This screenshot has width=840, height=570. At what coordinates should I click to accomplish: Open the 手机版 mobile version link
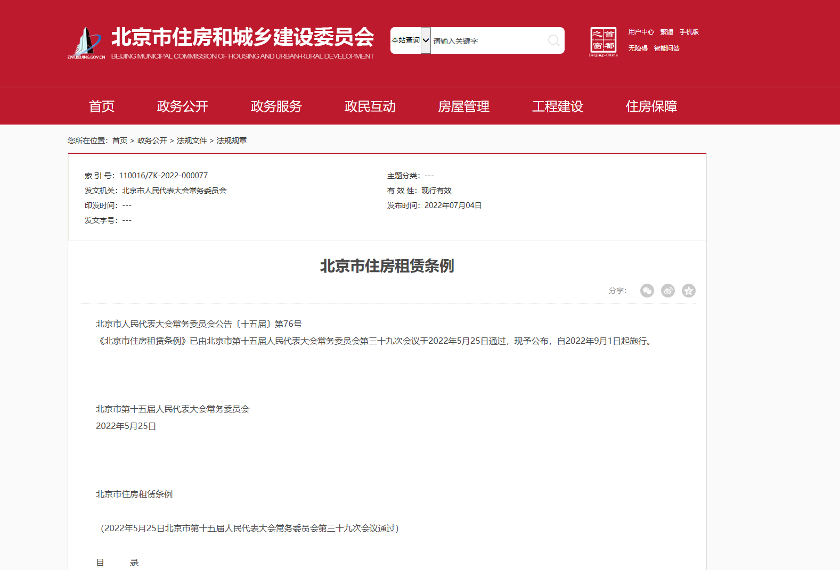click(x=689, y=32)
